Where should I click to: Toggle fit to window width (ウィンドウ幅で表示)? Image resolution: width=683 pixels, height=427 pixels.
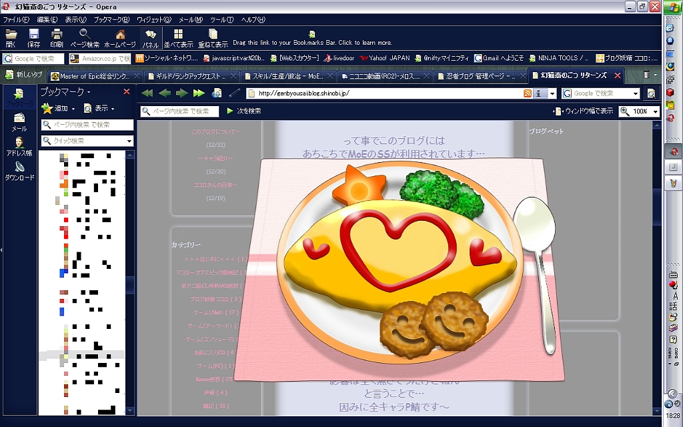pyautogui.click(x=583, y=111)
